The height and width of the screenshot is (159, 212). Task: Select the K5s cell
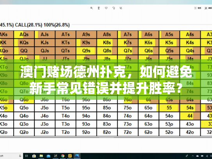169,42
